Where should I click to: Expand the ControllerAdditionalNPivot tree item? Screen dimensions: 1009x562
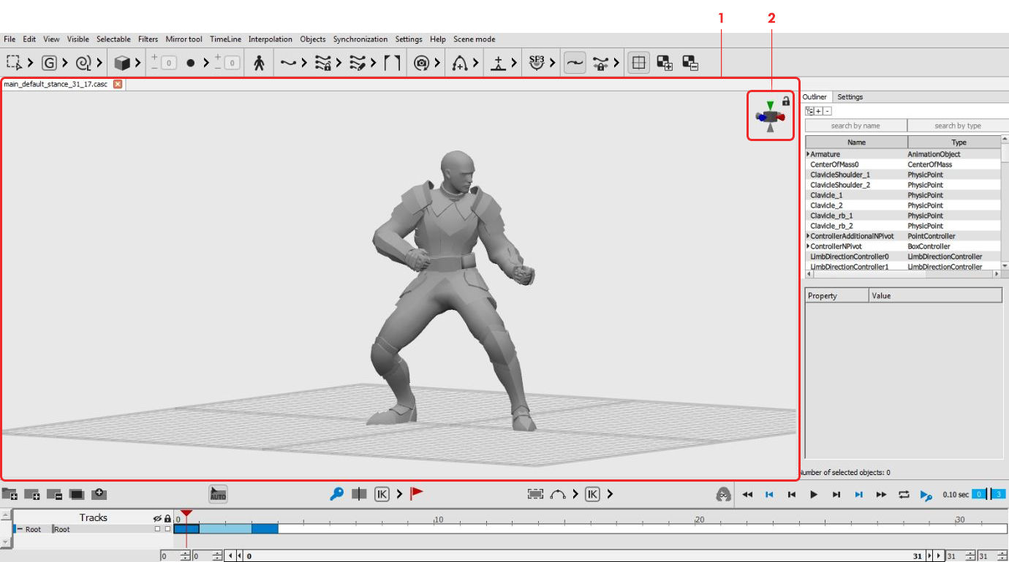[808, 236]
